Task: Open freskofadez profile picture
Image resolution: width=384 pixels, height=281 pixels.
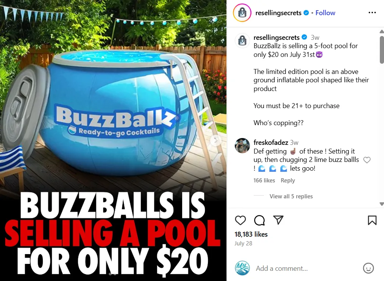Action: click(242, 145)
